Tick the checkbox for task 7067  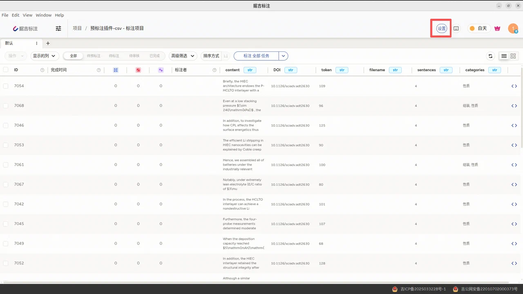(6, 184)
